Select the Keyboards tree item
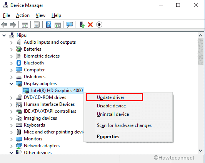 pyautogui.click(x=35, y=125)
